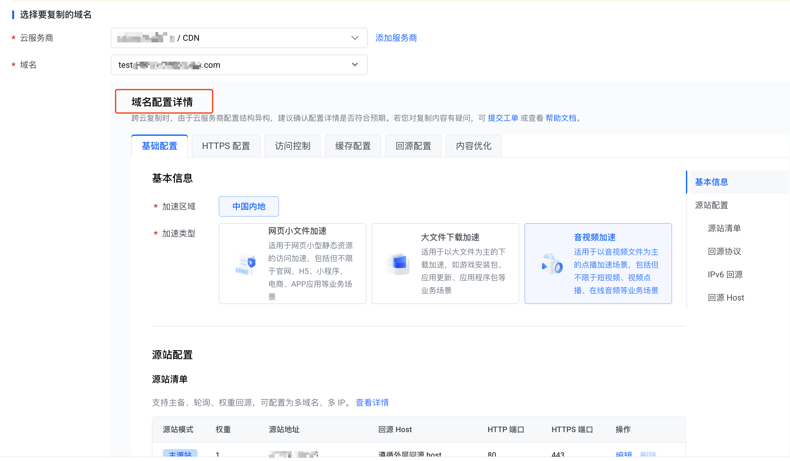
Task: Click the 域名配置详情 heading
Action: (x=162, y=102)
